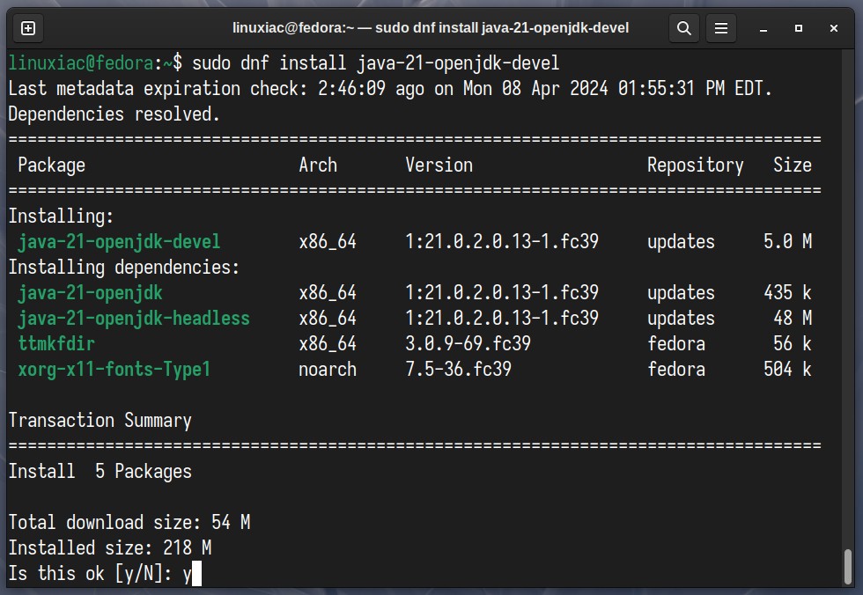
Task: Close the terminal window
Action: coord(834,28)
